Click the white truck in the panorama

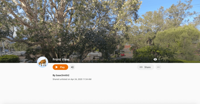click(96, 55)
